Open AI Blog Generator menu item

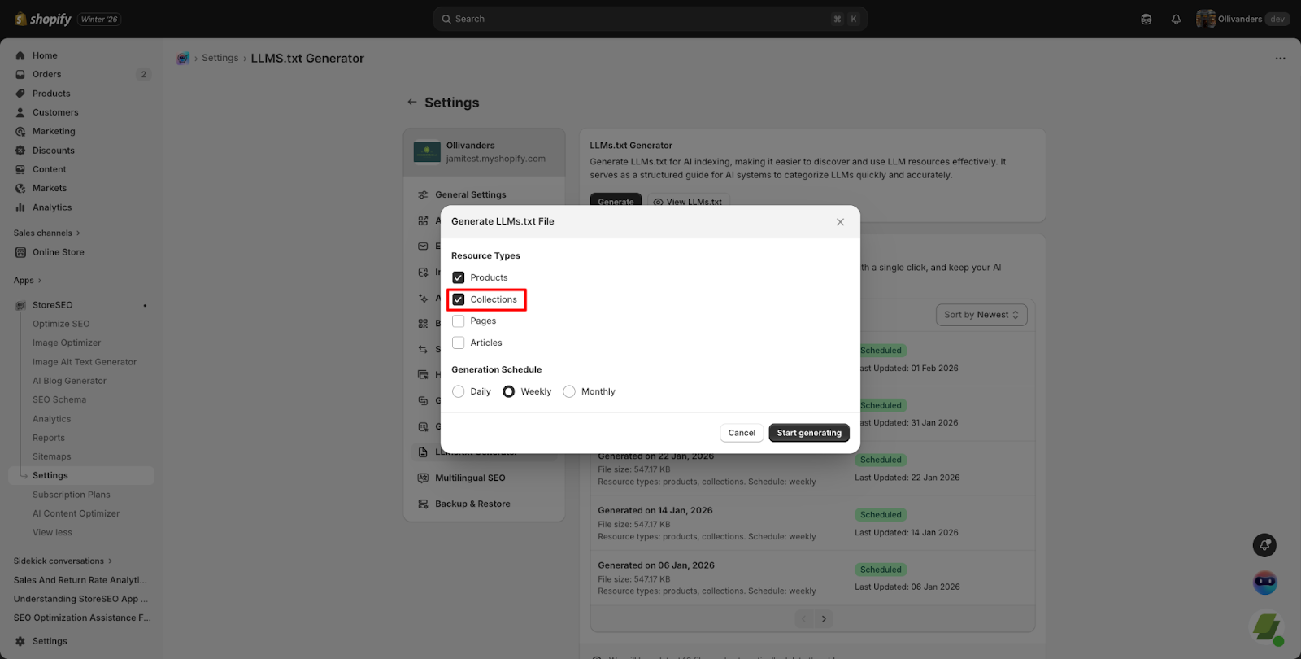coord(69,381)
